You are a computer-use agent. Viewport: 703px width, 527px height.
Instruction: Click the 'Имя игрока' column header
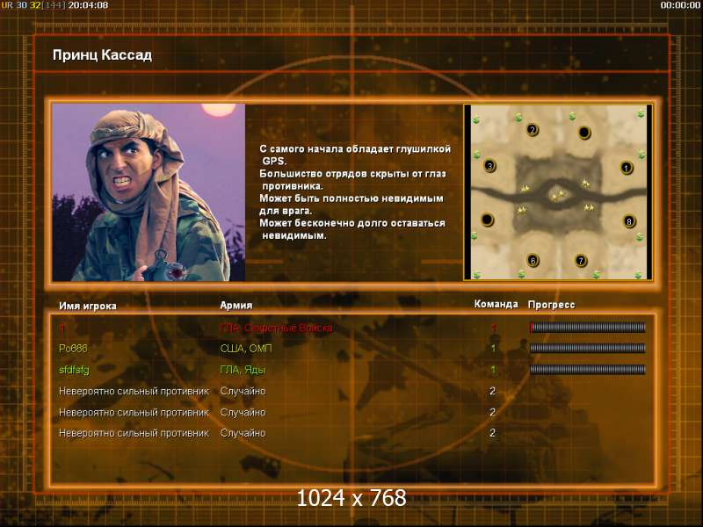click(x=87, y=306)
